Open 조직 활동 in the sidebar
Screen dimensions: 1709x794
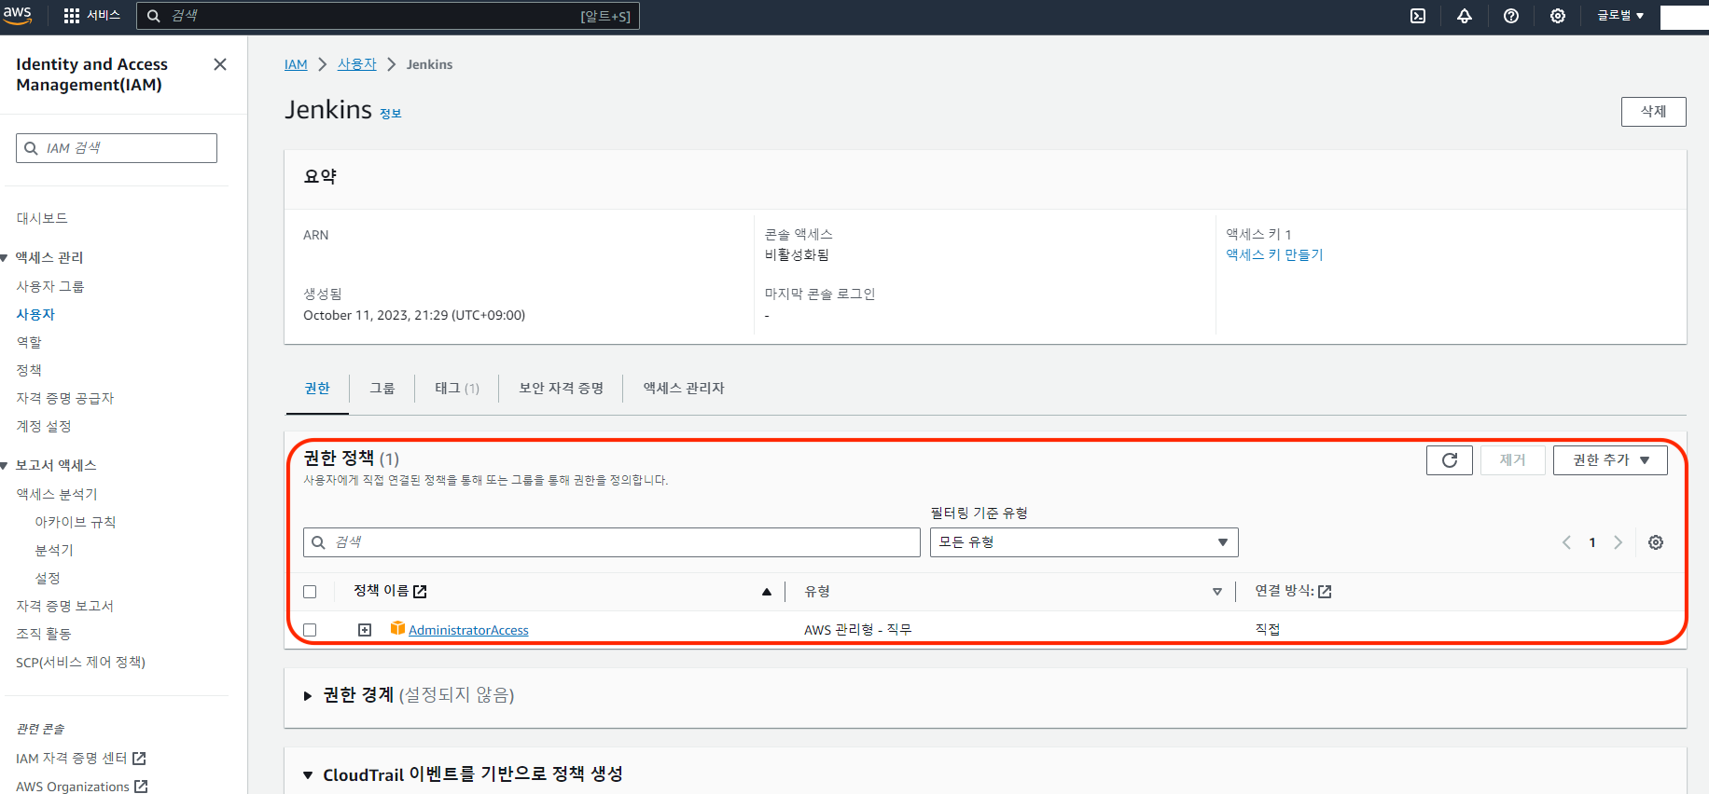tap(44, 635)
